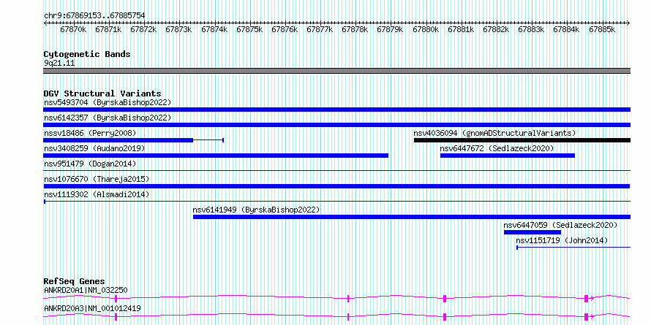Click the 67878k mark on ruler
The height and width of the screenshot is (325, 651).
pos(354,29)
